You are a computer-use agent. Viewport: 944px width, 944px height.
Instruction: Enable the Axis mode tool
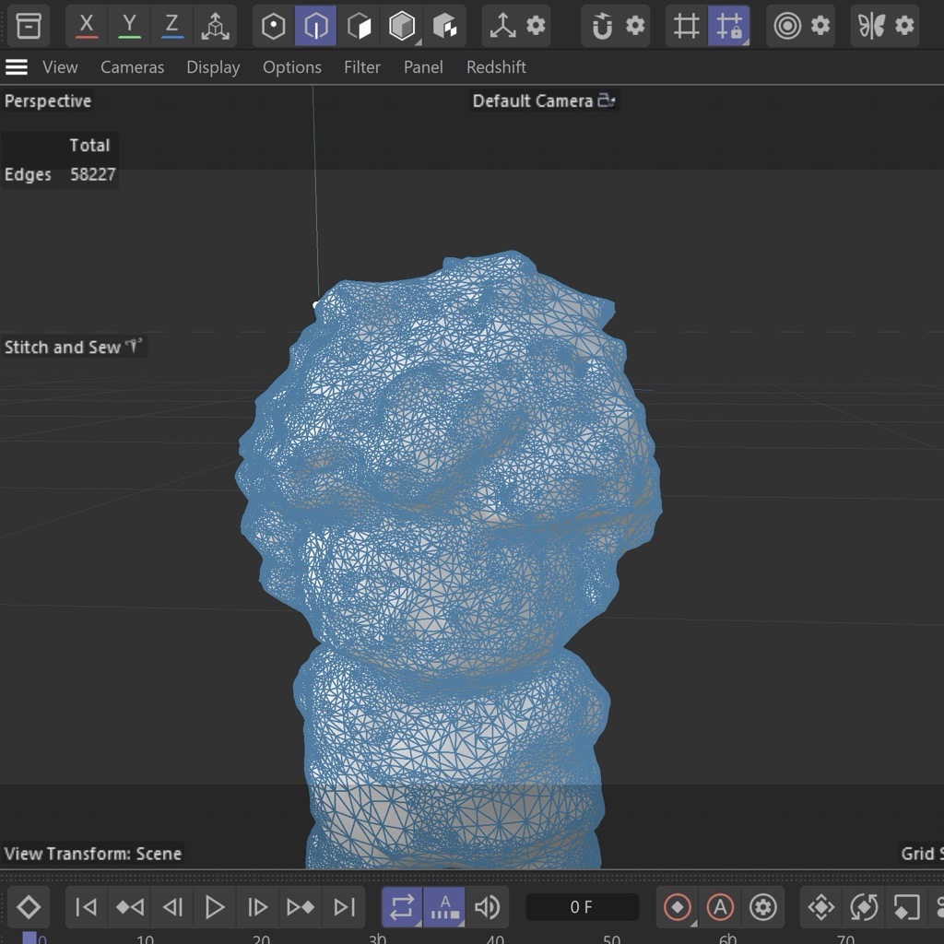coord(502,26)
